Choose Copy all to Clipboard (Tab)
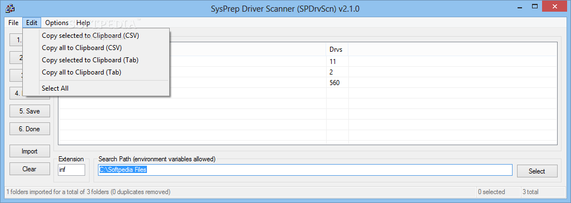The height and width of the screenshot is (203, 571). pos(96,72)
